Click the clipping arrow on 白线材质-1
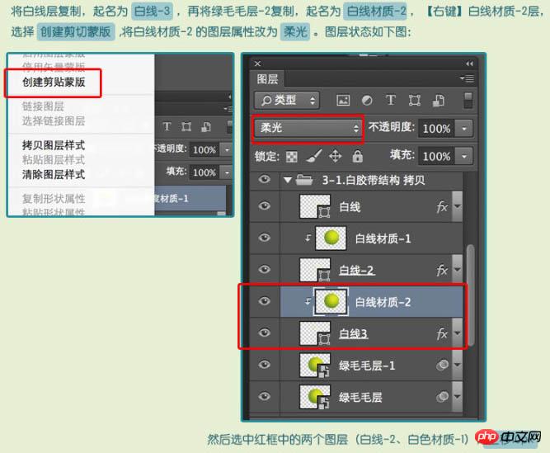This screenshot has height=453, width=550. click(308, 238)
